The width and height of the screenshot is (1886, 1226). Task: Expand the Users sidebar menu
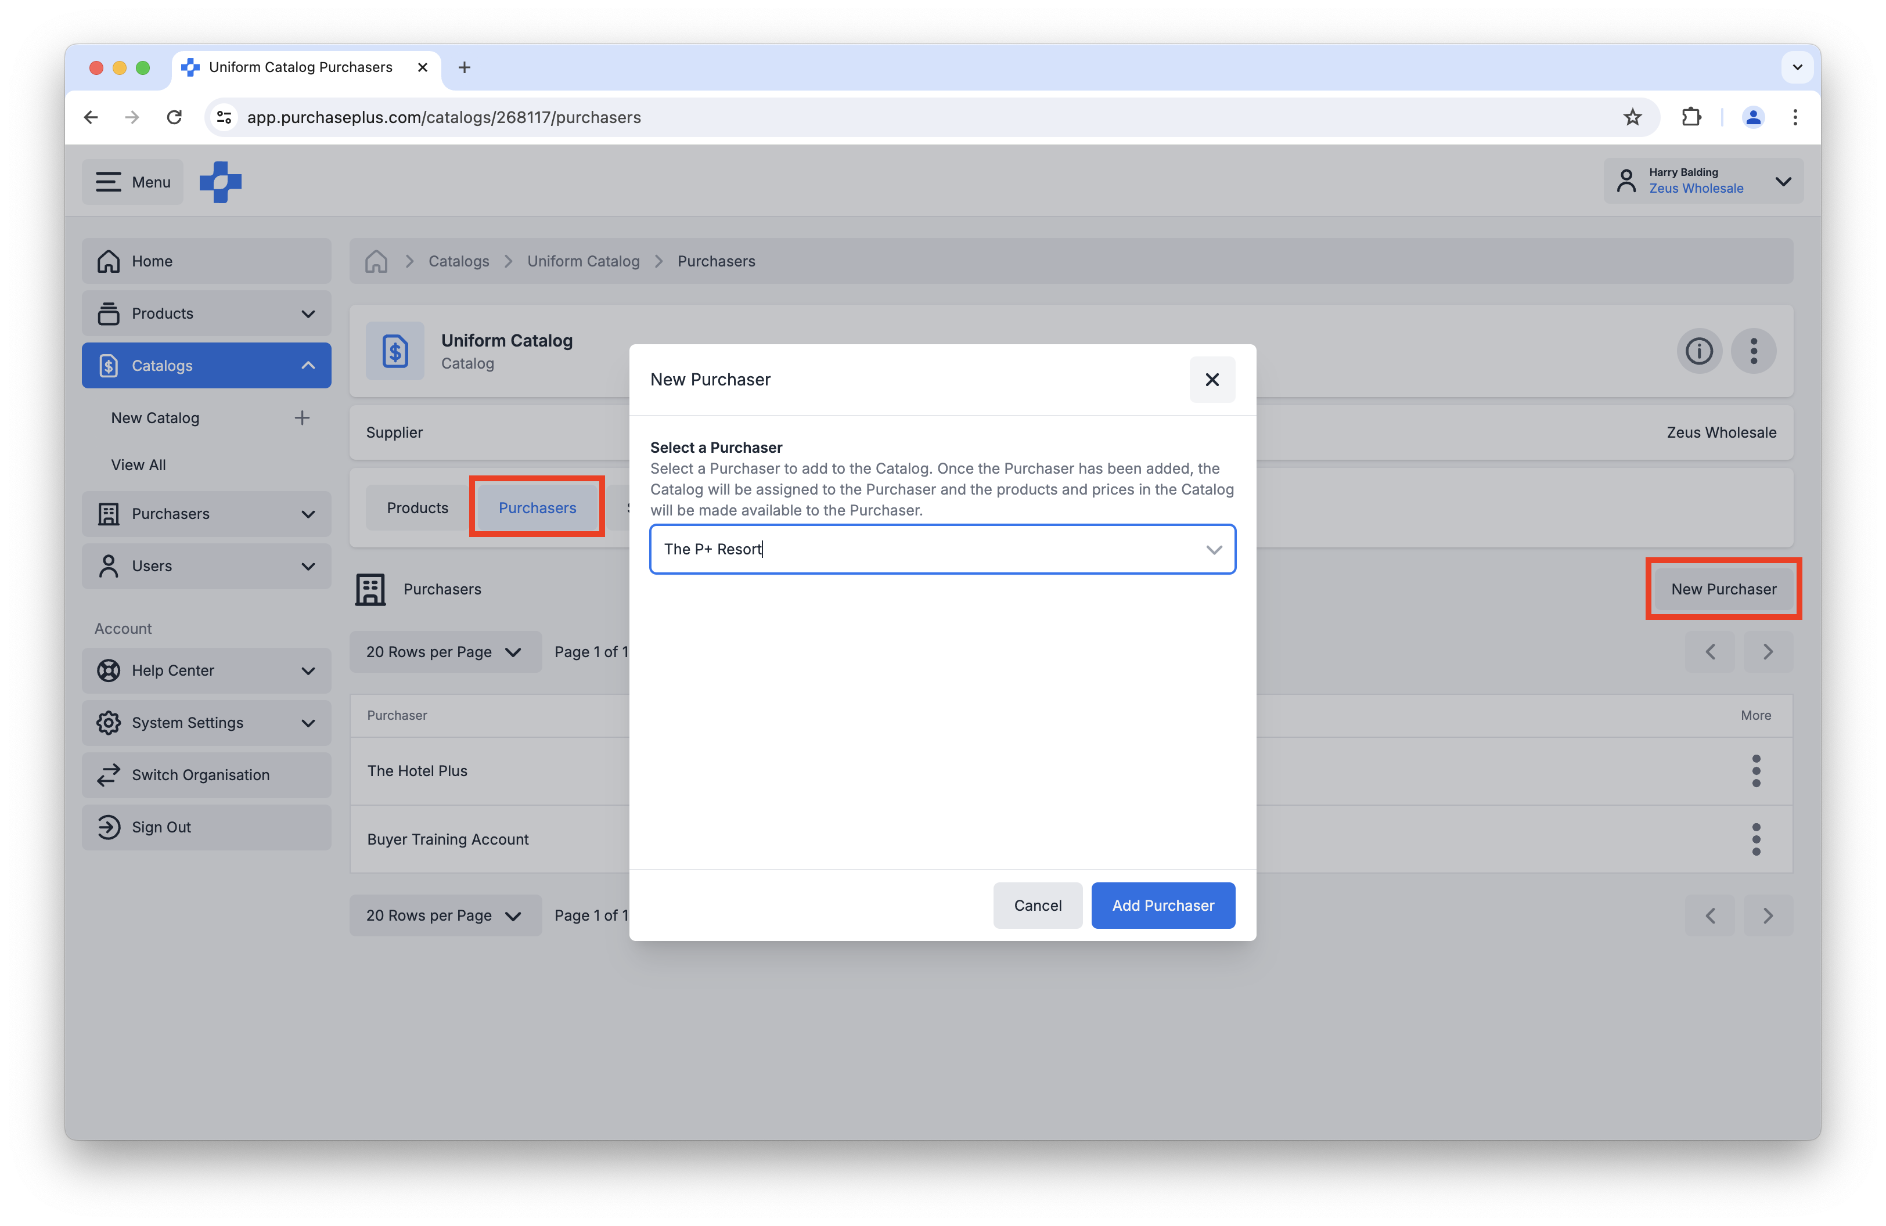[x=206, y=567]
